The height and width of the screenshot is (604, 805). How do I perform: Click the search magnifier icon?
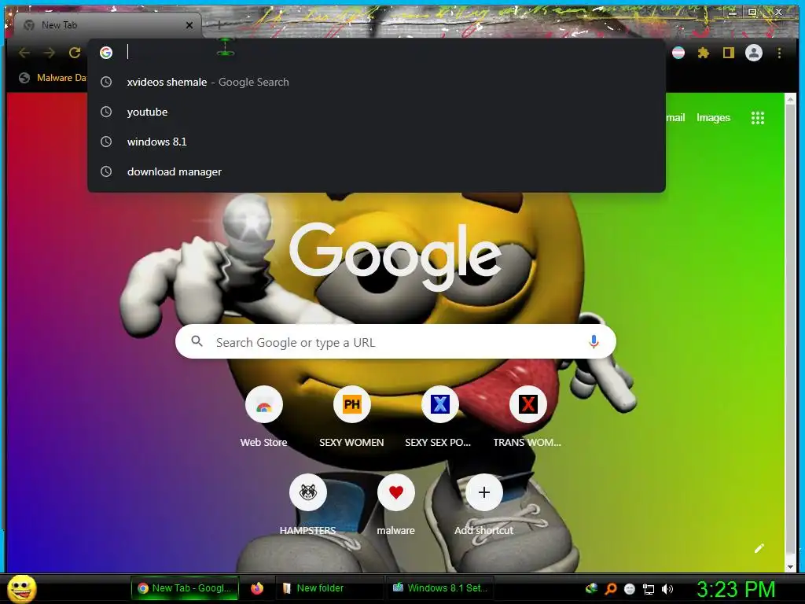(x=197, y=341)
